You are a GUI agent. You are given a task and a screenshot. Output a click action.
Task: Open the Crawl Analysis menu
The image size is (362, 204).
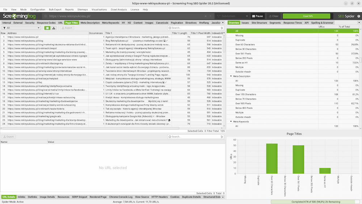(119, 9)
